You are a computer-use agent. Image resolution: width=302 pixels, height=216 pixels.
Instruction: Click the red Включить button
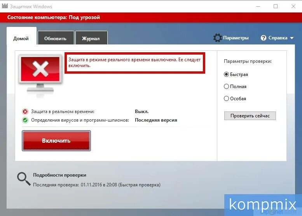pos(56,141)
